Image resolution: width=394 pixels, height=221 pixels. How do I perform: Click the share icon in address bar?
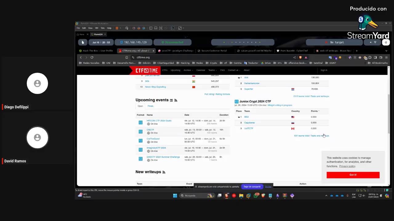[294, 57]
